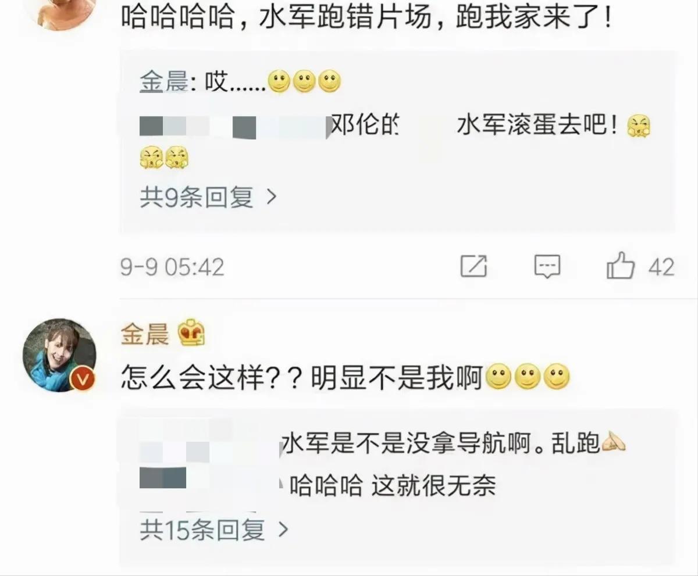The width and height of the screenshot is (698, 576).
Task: Click the 9-9 05:42 timestamp
Action: click(x=173, y=267)
